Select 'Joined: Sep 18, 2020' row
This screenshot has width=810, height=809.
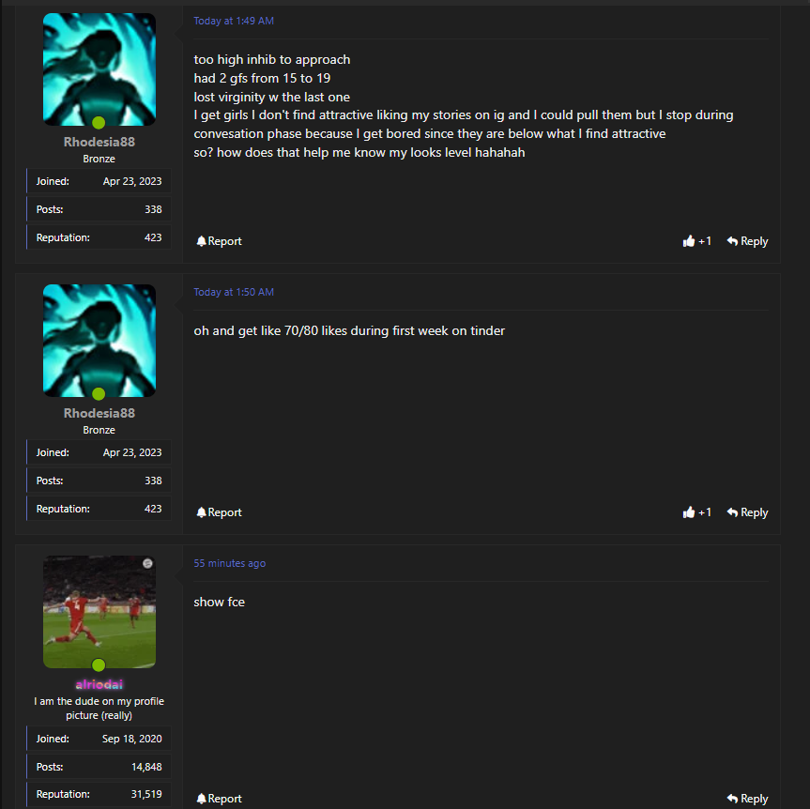(99, 739)
